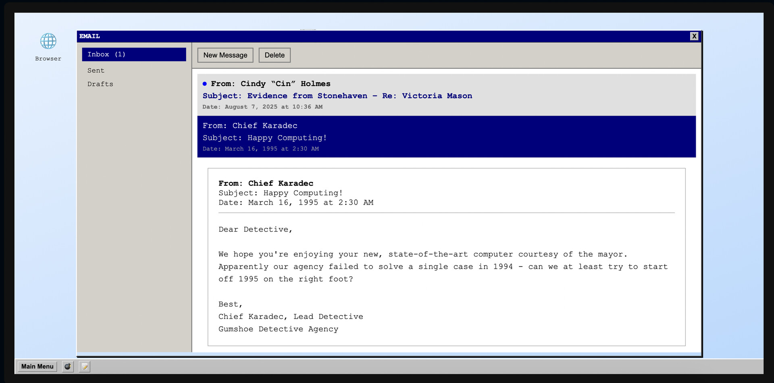Click the Gumshoe Detective Agency signature

278,329
